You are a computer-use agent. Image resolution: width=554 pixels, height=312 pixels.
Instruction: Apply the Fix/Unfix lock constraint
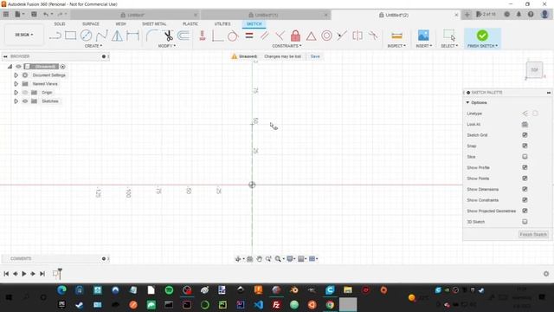295,36
